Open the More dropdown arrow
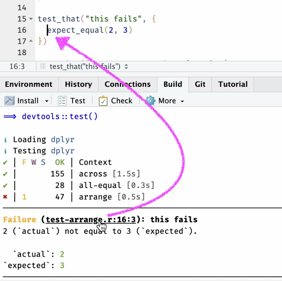Image resolution: width=282 pixels, height=281 pixels. tap(182, 102)
